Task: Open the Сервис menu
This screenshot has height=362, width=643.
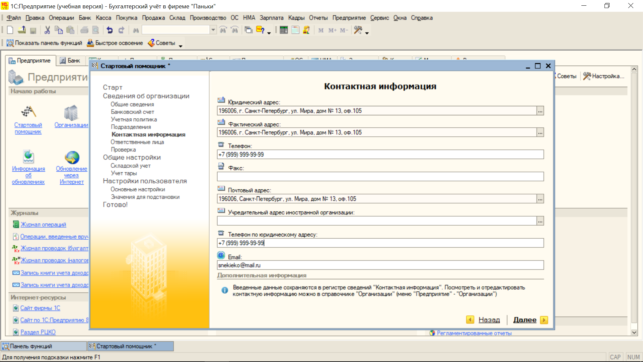Action: pos(379,18)
